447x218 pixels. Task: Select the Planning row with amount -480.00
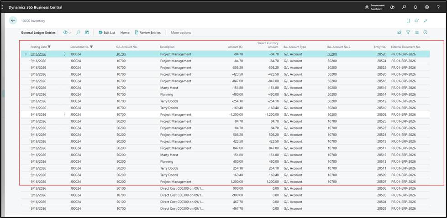tap(226, 94)
